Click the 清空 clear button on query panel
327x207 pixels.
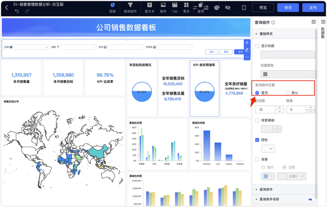(212, 52)
